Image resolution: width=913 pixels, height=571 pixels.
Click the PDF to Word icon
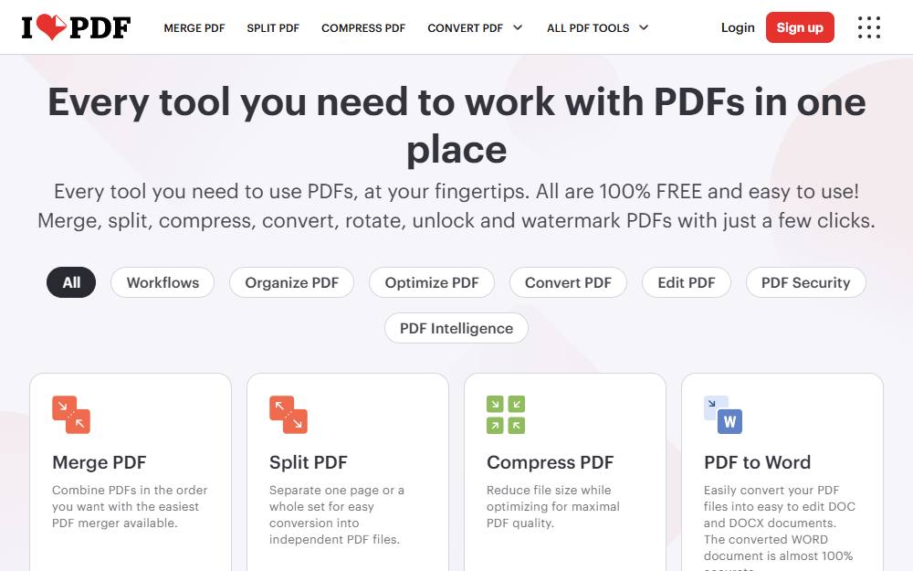pos(722,415)
